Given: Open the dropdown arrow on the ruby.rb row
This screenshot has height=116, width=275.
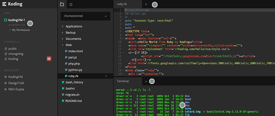Looking at the screenshot, I should (106, 76).
